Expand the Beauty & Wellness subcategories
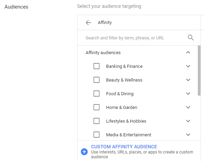This screenshot has height=161, width=205. (188, 80)
